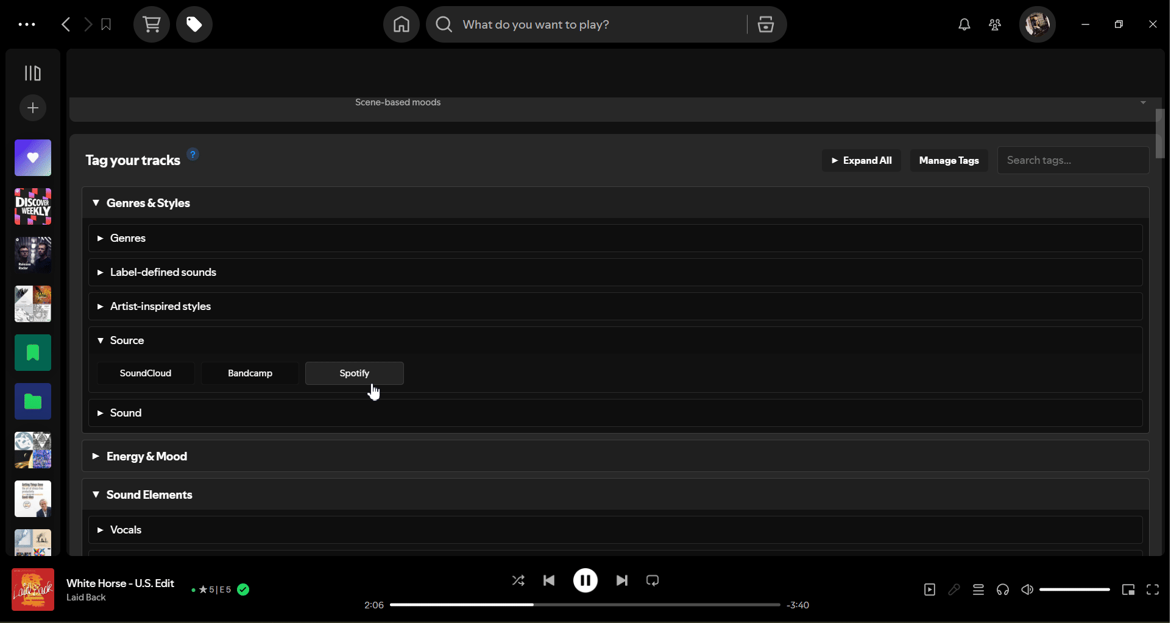Open the user profile avatar
1171x623 pixels.
point(1038,24)
